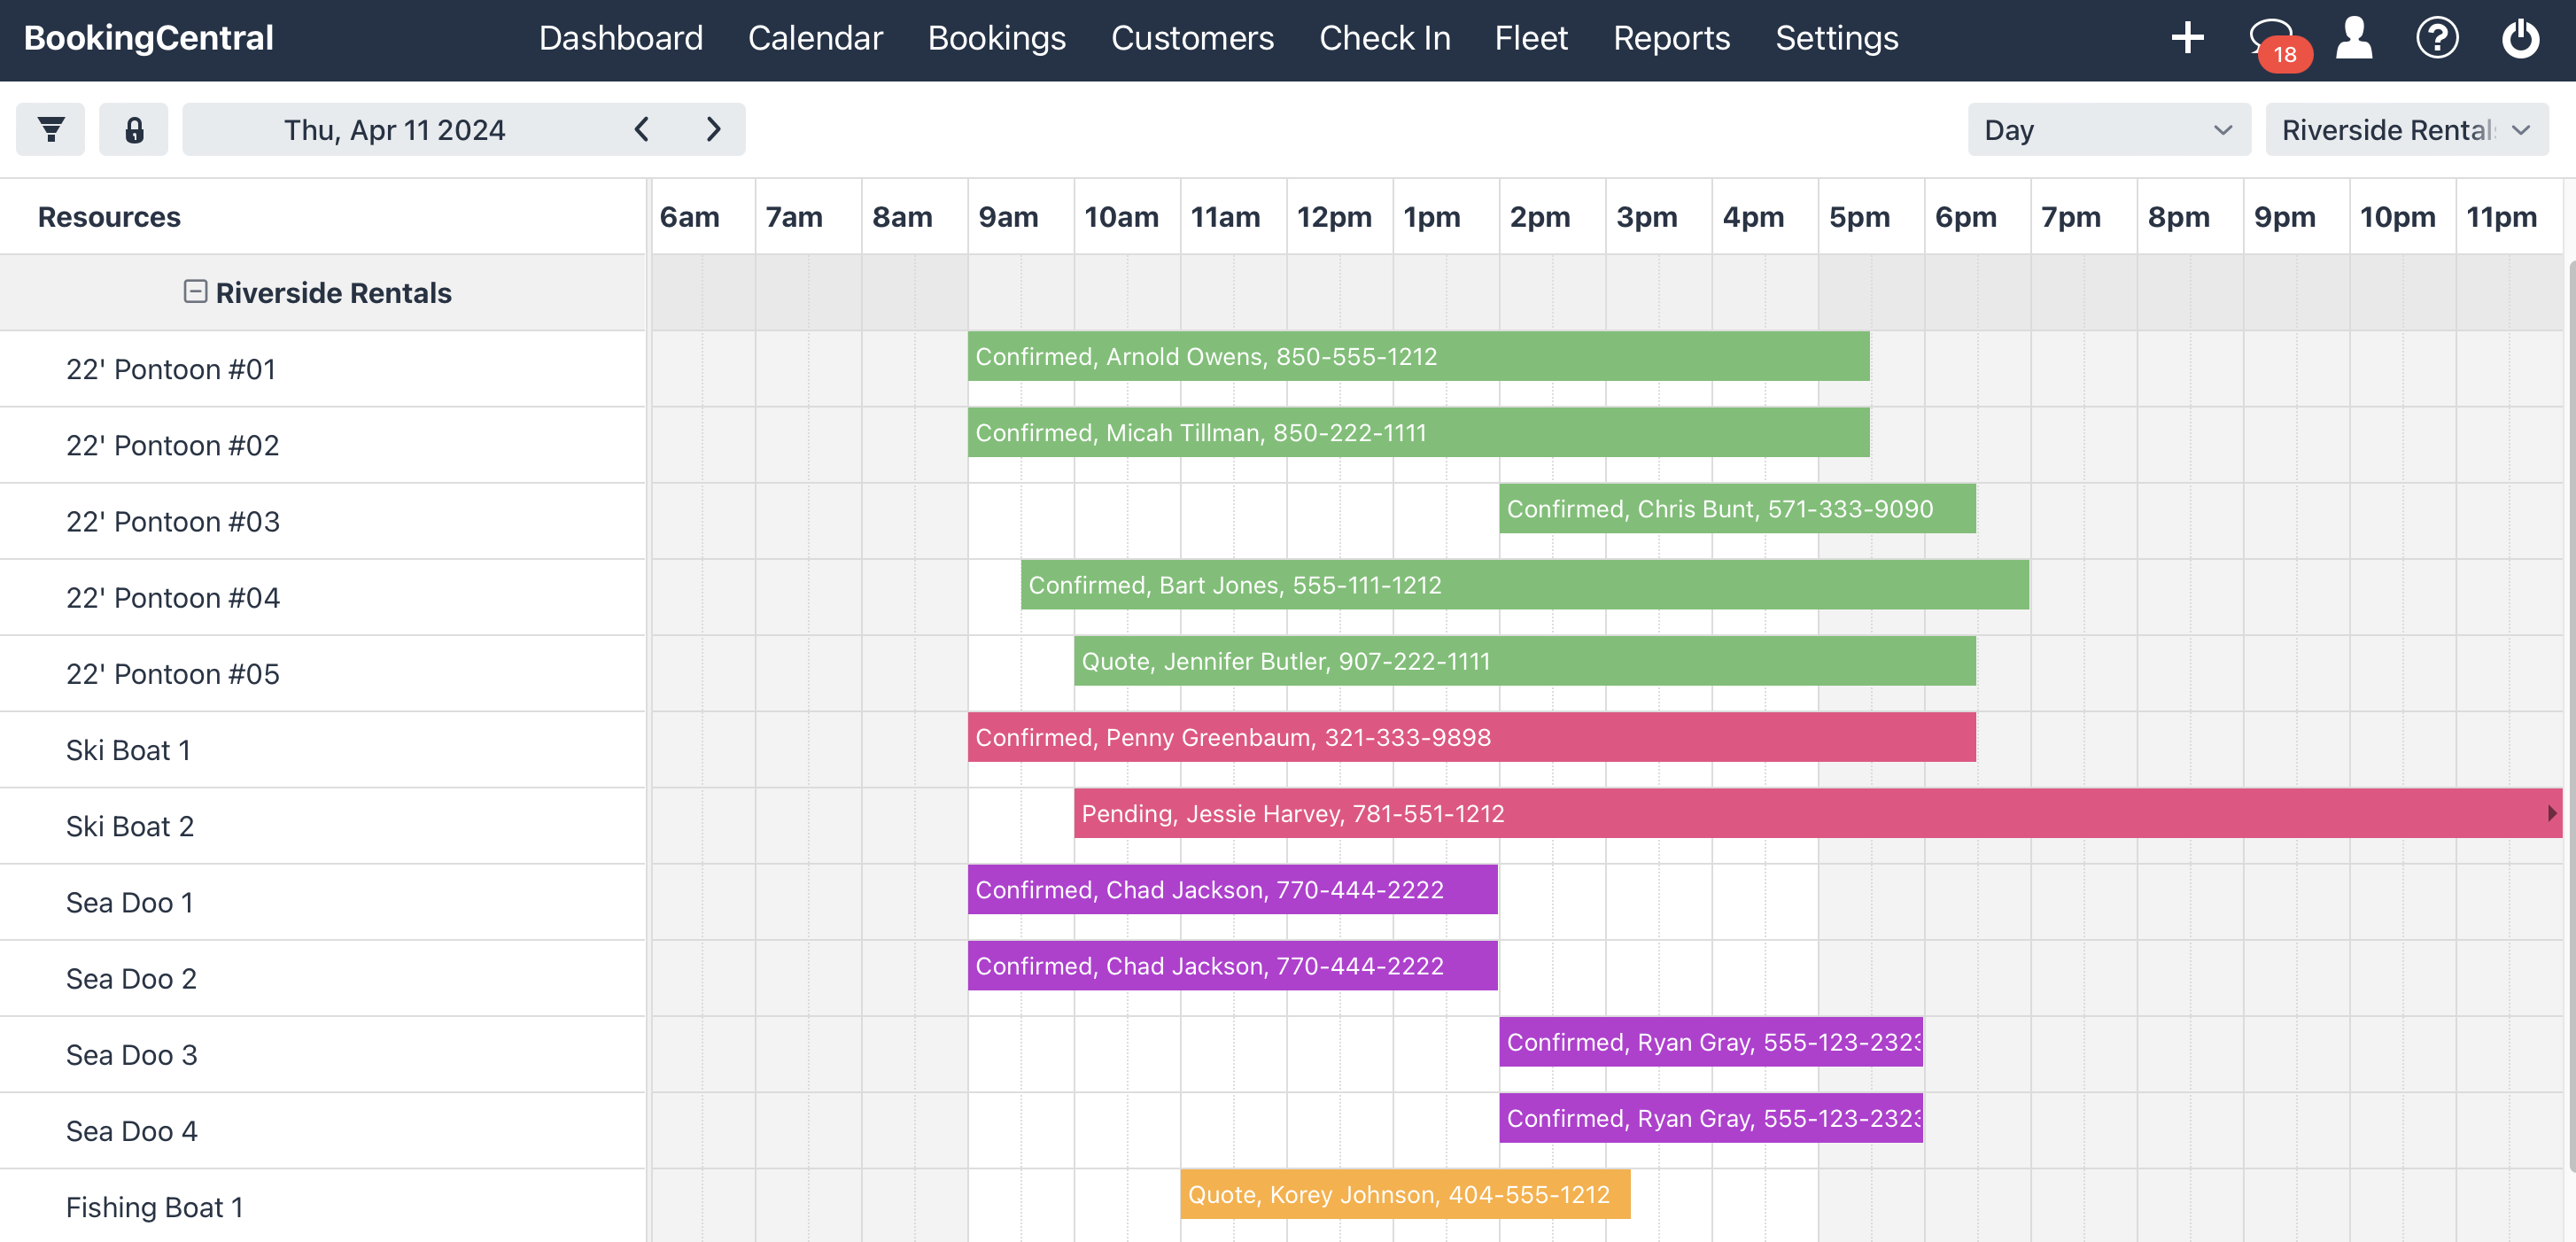The image size is (2576, 1242).
Task: Click the help question mark icon
Action: 2438,38
